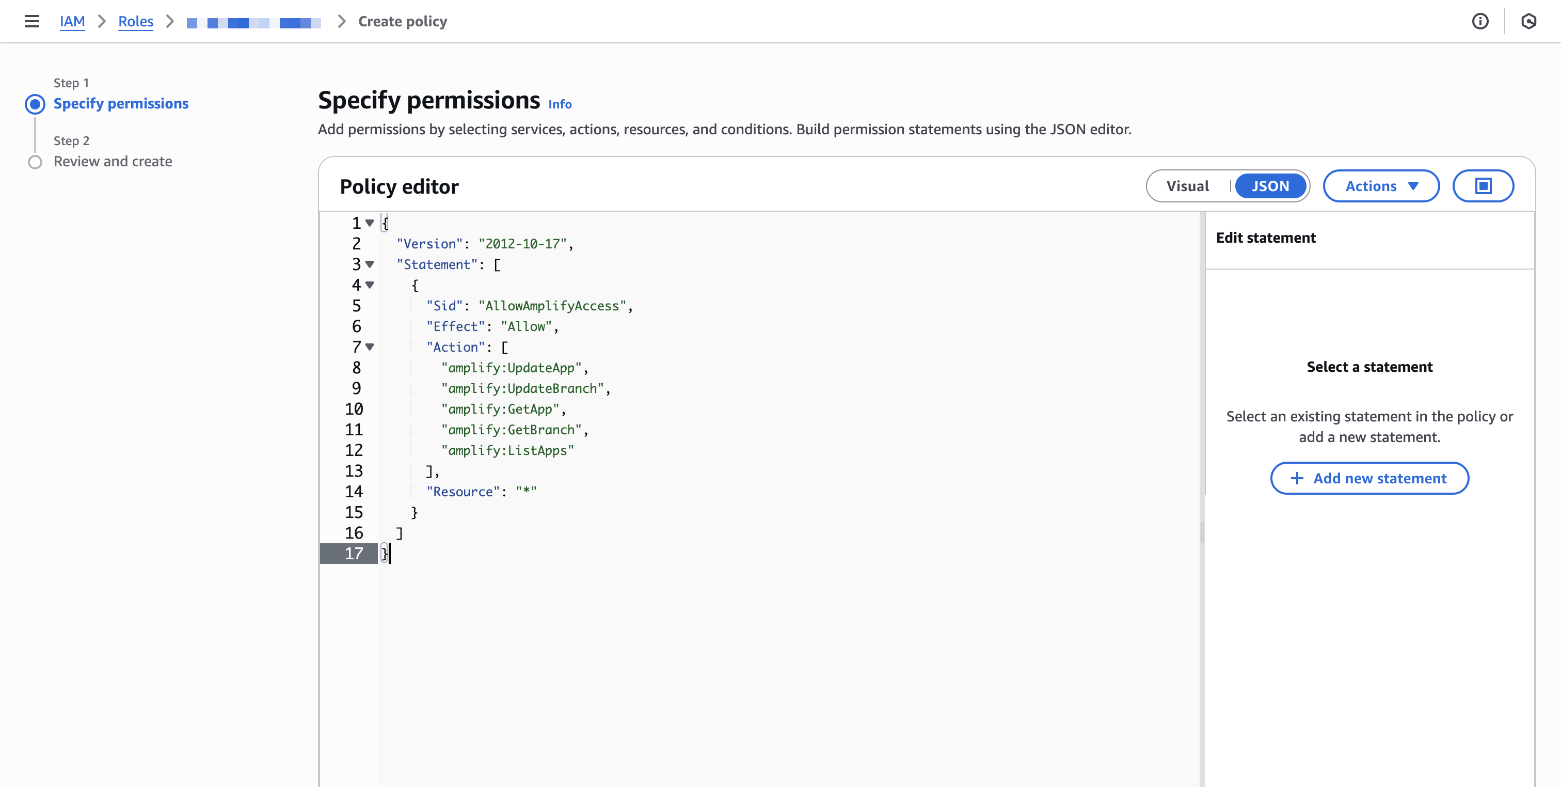The height and width of the screenshot is (787, 1561).
Task: Collapse the Statement array fold on line 3
Action: click(370, 264)
